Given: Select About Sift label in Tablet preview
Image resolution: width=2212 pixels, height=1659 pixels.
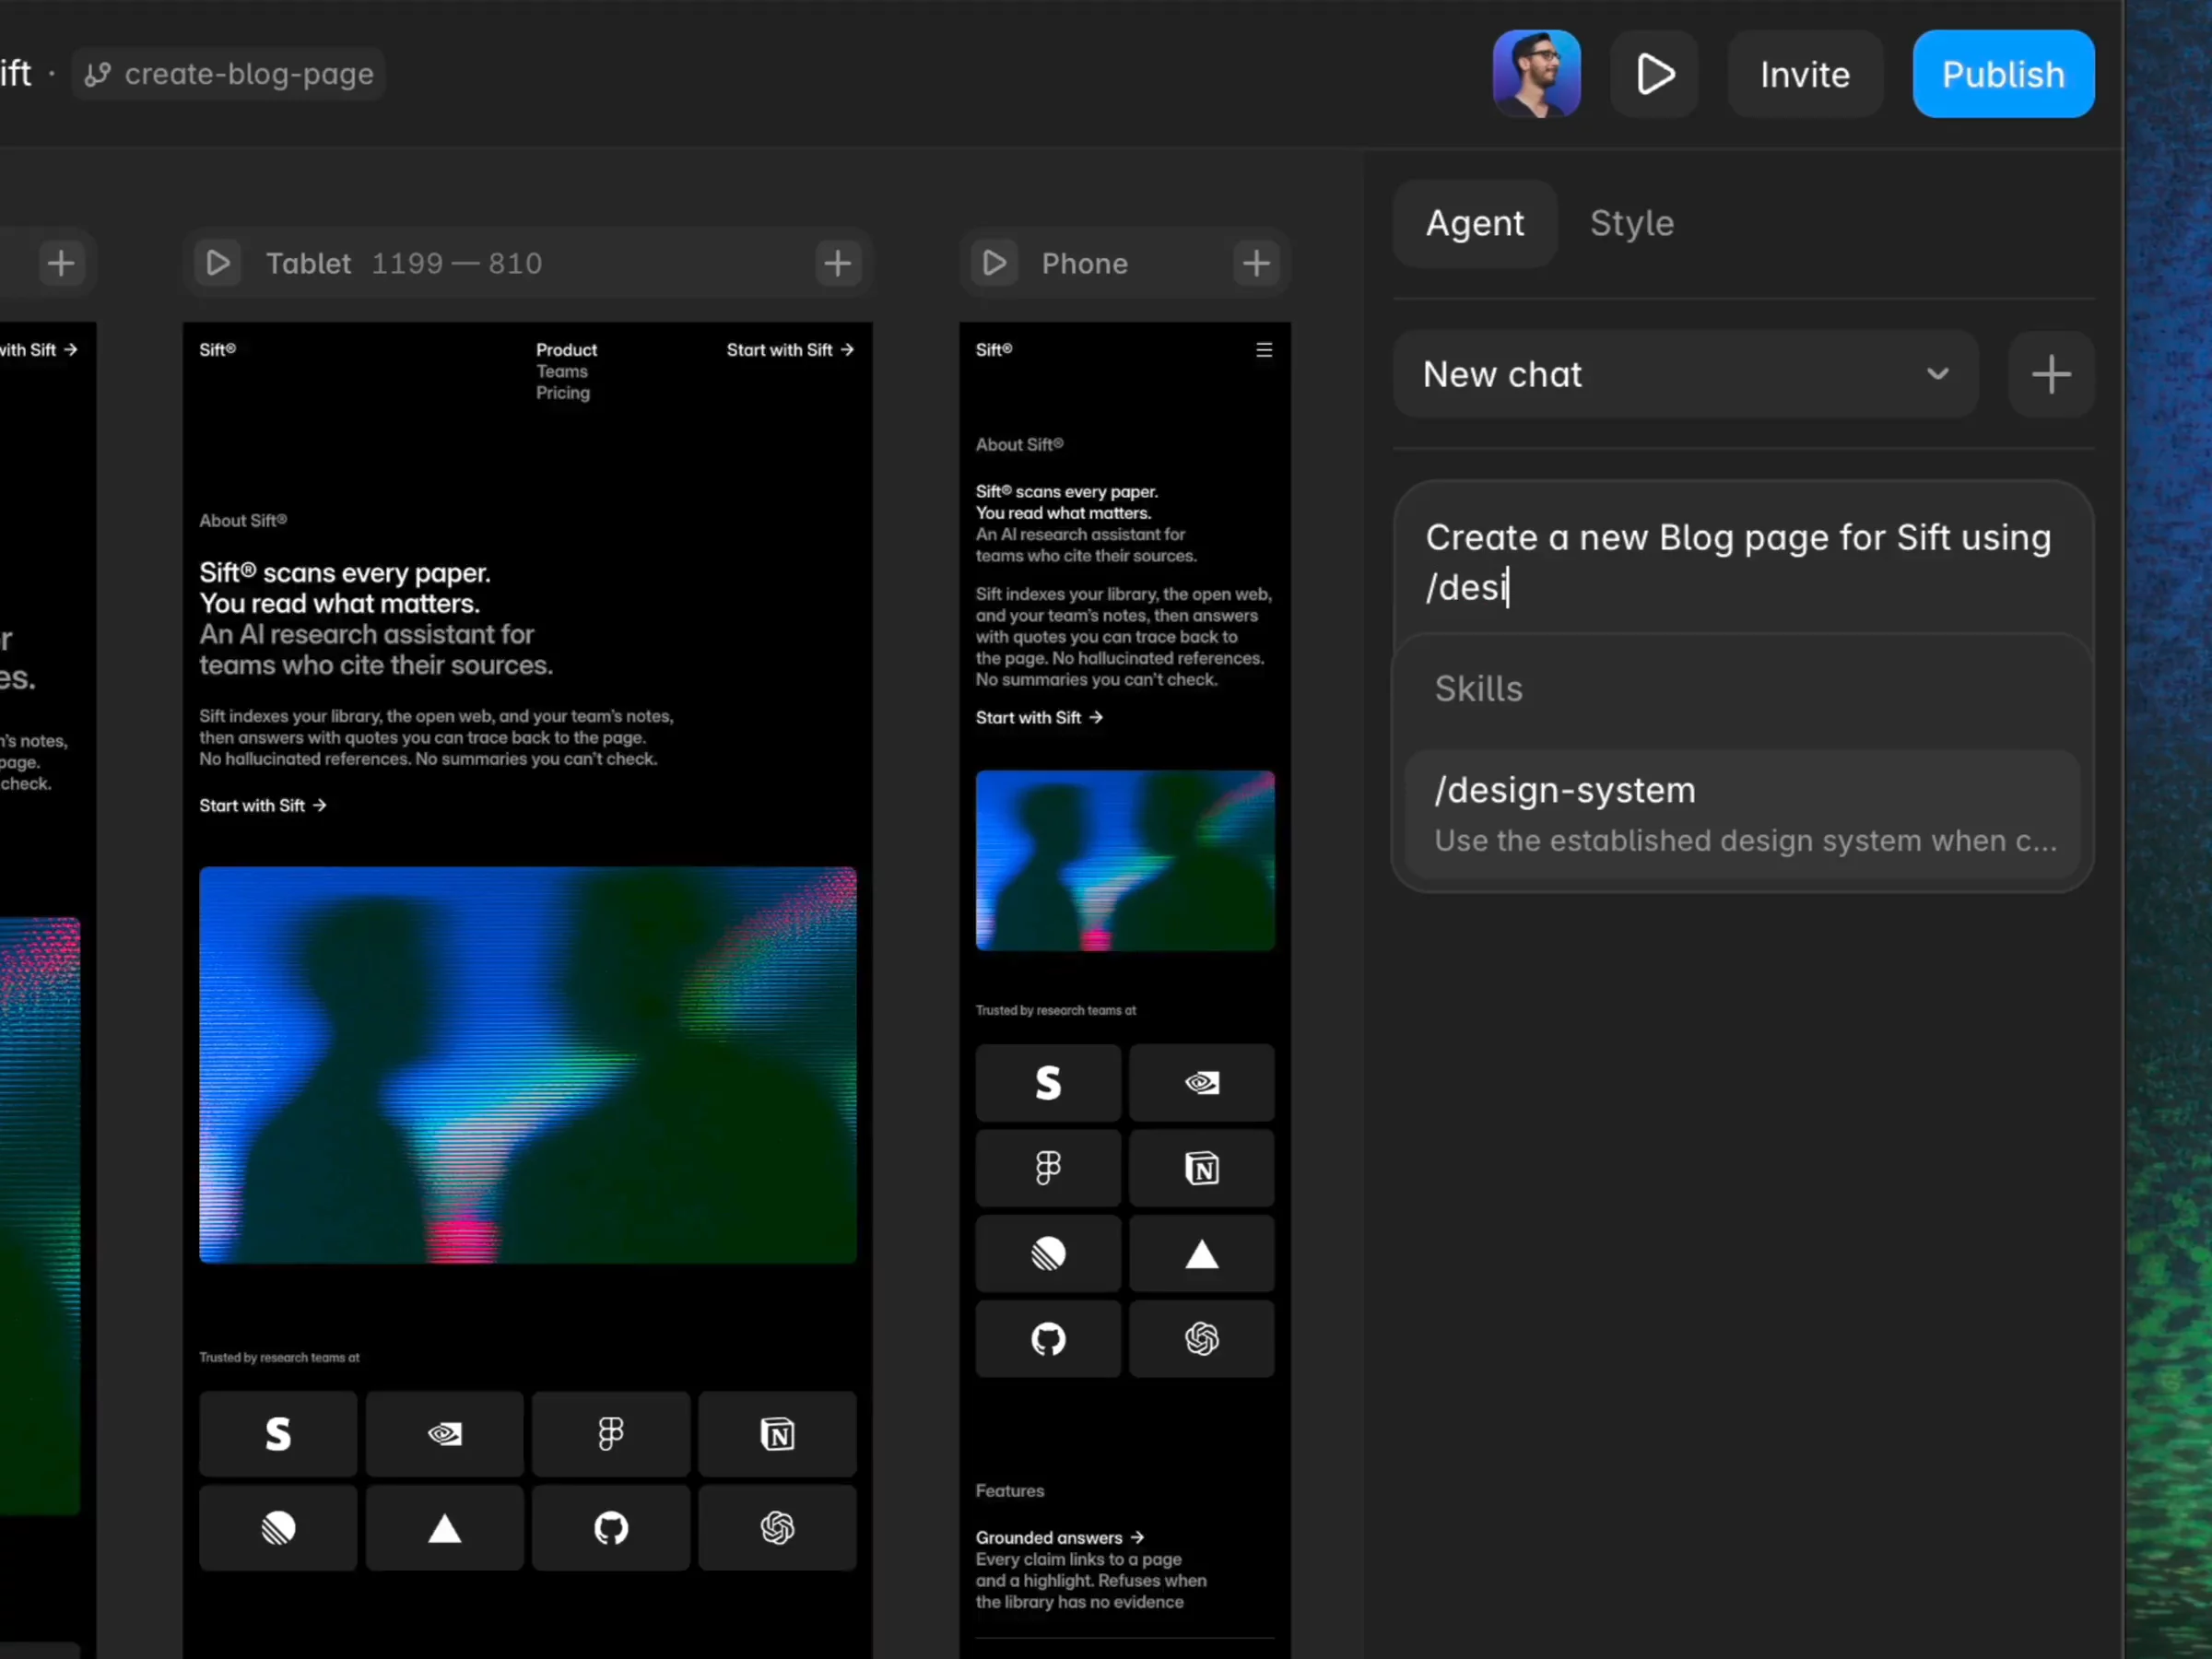Looking at the screenshot, I should coord(243,521).
